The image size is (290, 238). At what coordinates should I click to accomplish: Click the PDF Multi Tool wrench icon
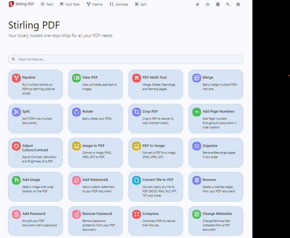pyautogui.click(x=137, y=78)
